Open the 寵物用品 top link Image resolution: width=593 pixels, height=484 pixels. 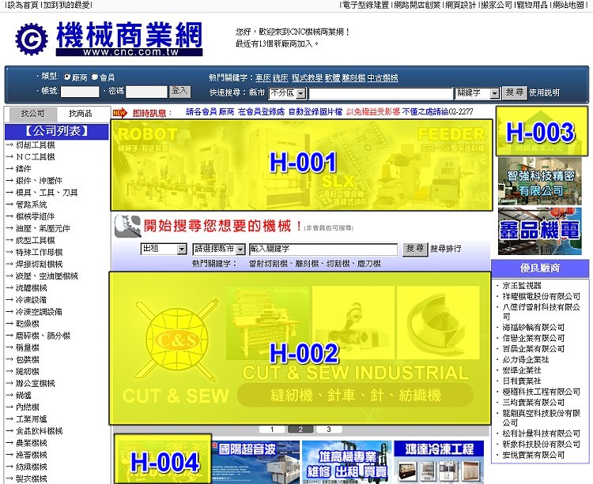[532, 6]
